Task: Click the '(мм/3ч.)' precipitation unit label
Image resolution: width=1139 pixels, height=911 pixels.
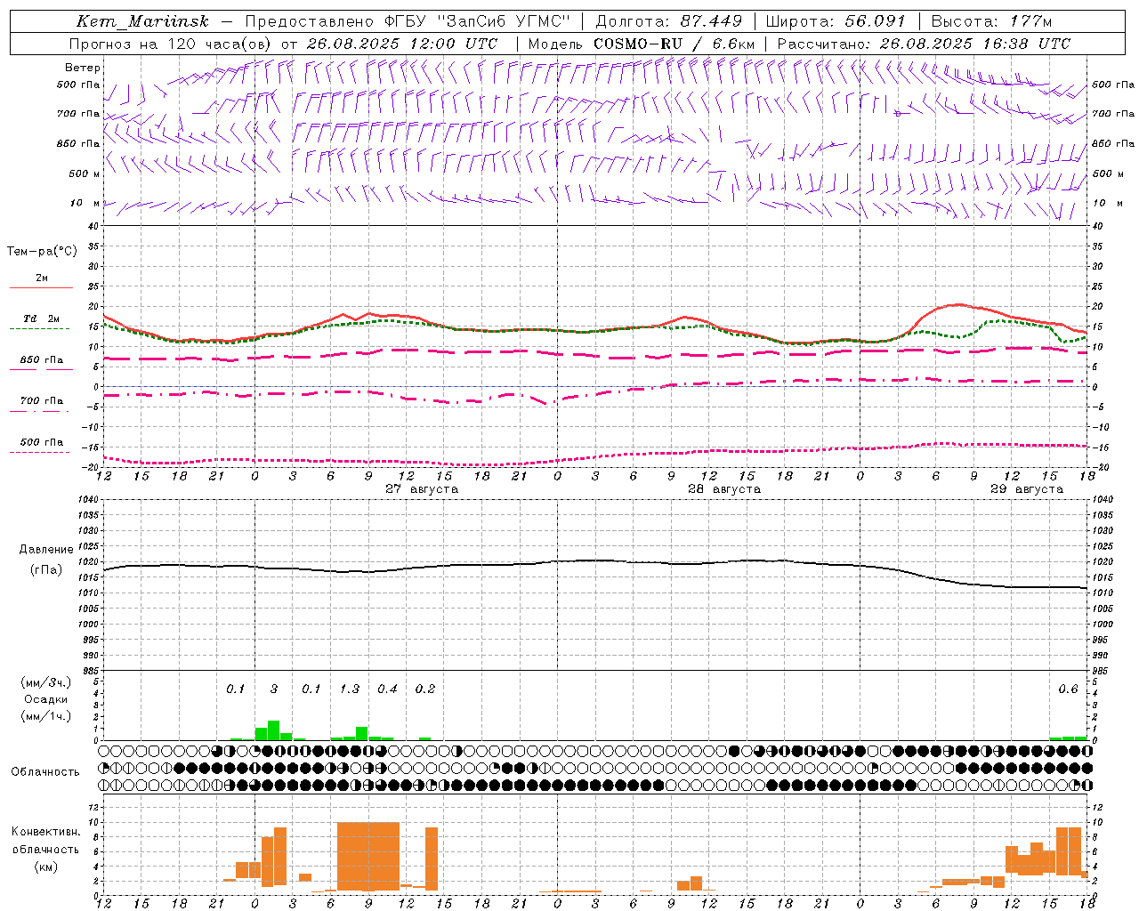Action: (46, 682)
